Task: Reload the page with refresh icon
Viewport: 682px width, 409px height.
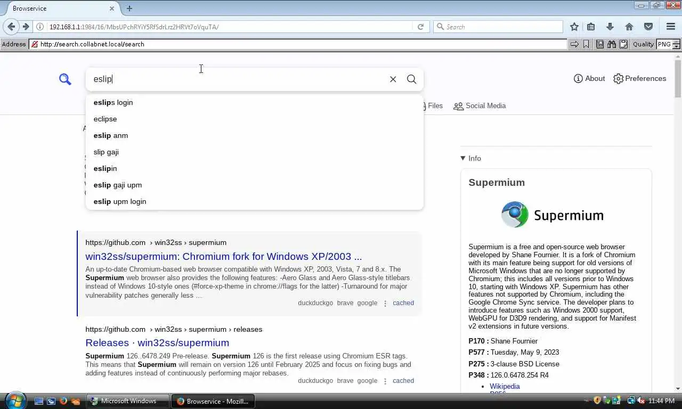Action: click(x=420, y=27)
